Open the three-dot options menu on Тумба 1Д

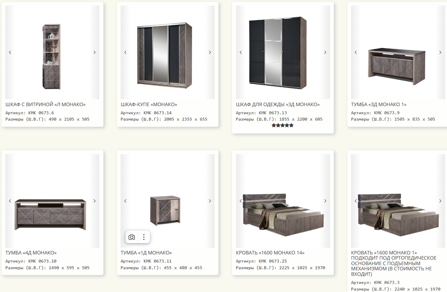point(144,237)
